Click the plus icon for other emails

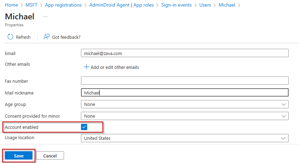point(87,67)
